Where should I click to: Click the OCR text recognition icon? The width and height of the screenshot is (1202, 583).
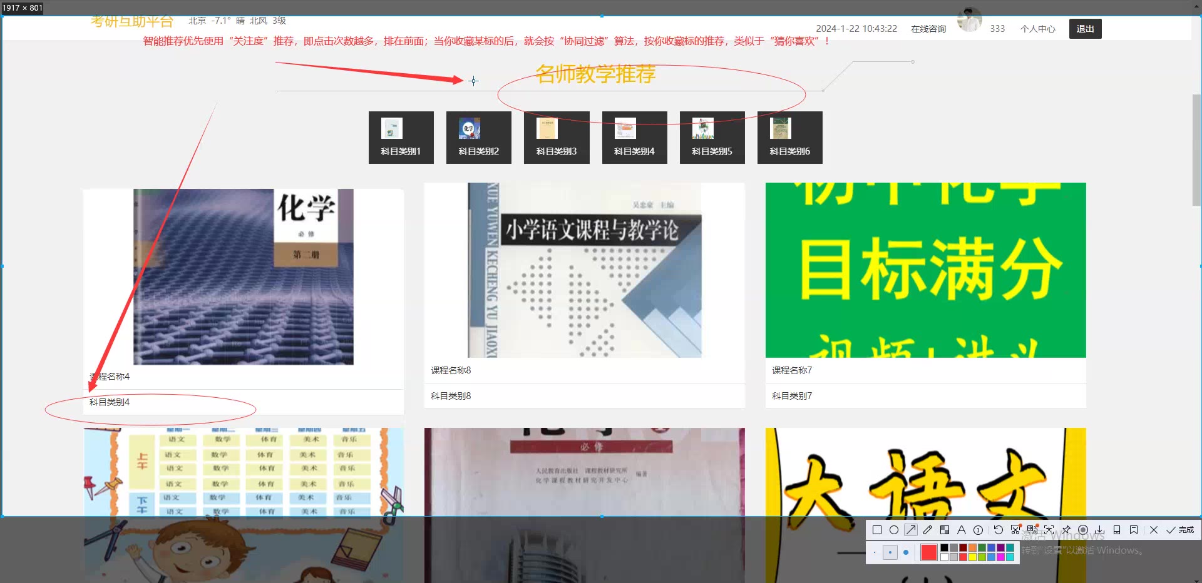1049,530
